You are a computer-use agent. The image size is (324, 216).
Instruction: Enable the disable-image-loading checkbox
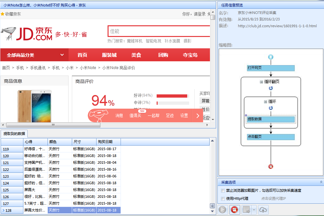[x=223, y=191]
